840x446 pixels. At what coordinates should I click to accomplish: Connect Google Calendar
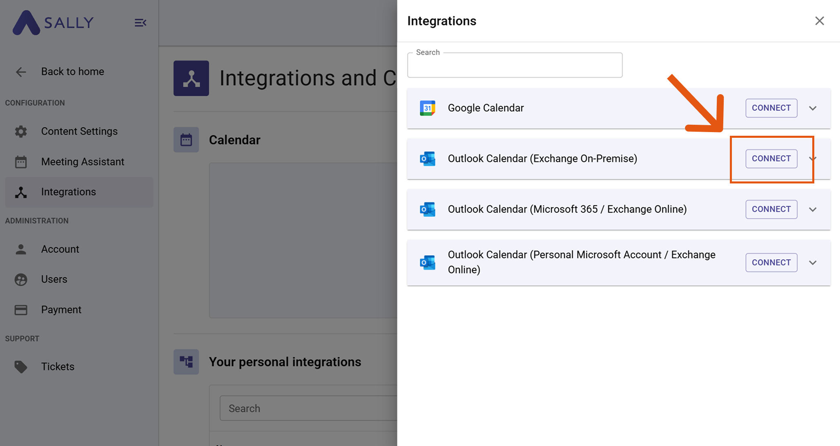[x=771, y=108]
